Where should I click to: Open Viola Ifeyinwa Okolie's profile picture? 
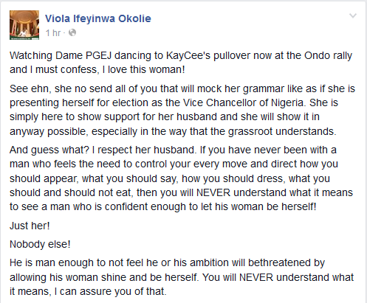tap(24, 25)
